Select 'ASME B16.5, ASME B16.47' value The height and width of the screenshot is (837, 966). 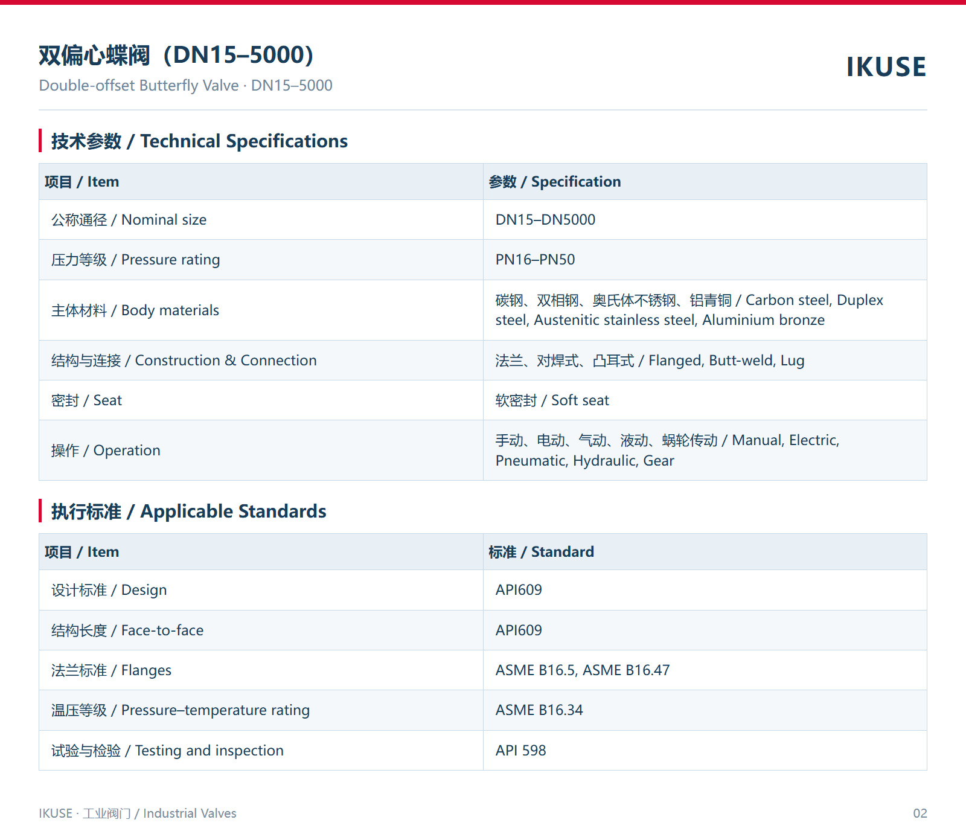tap(583, 670)
